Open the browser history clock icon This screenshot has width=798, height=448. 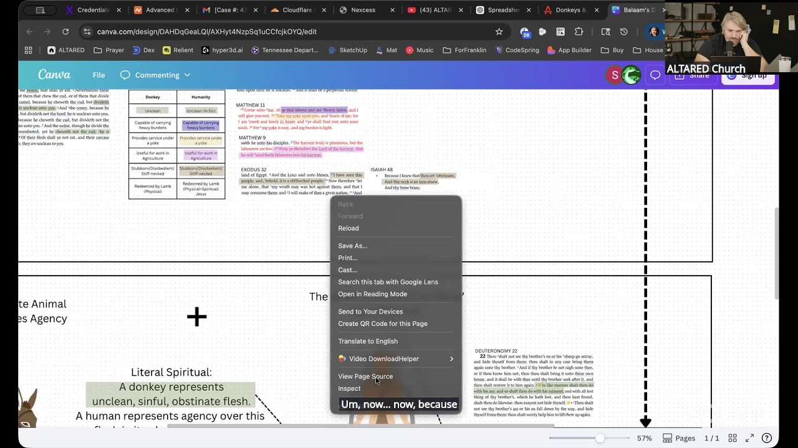pos(624,32)
